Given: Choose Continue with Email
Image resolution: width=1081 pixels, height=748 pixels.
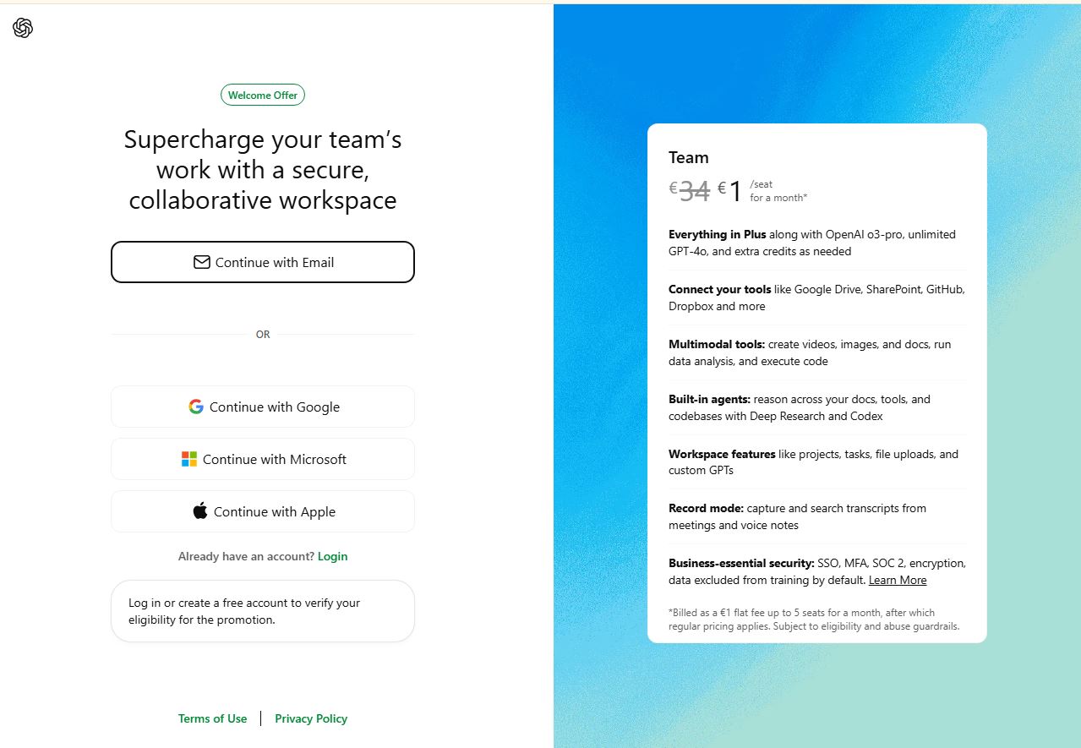Looking at the screenshot, I should (x=263, y=262).
